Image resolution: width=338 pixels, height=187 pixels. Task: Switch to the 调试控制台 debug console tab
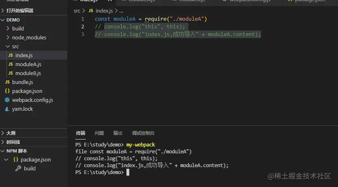(x=143, y=133)
